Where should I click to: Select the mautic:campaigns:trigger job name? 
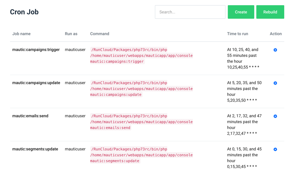point(36,50)
